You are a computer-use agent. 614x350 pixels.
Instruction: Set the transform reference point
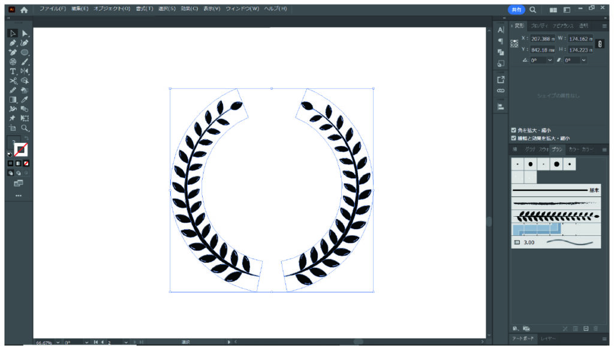(514, 44)
